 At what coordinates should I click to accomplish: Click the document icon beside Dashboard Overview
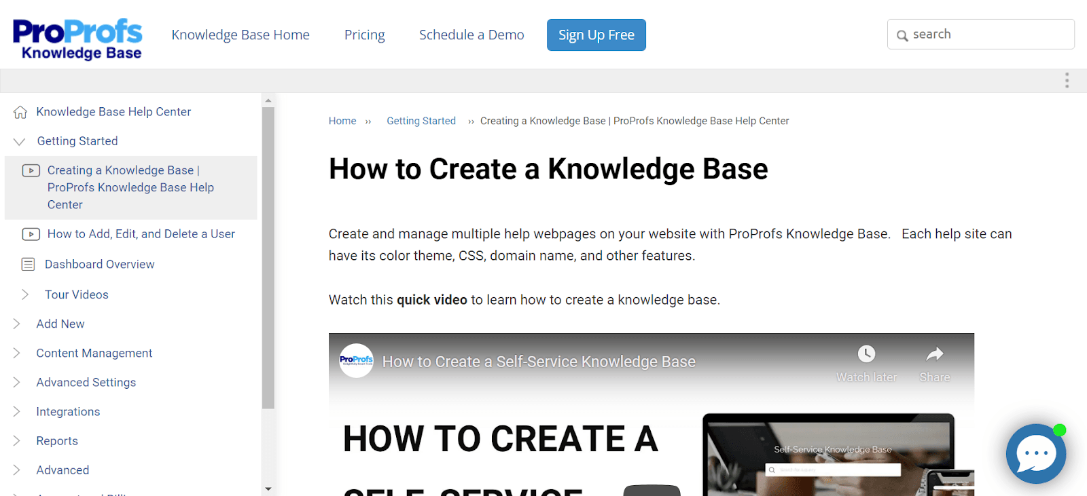click(28, 265)
